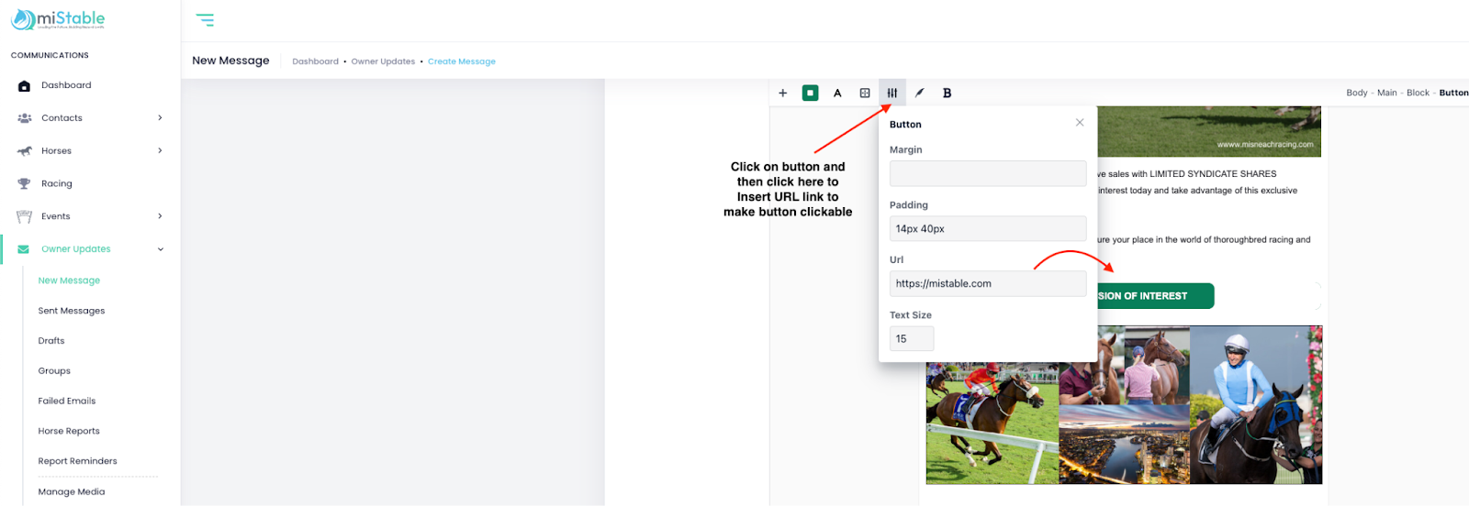Click the plus add-element toolbar icon
The image size is (1469, 506).
pyautogui.click(x=783, y=93)
